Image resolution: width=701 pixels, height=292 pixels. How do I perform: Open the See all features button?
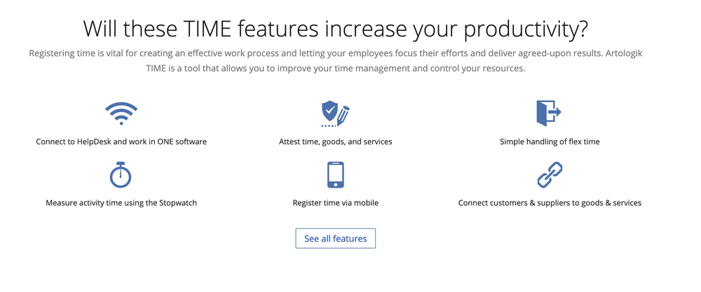[335, 239]
